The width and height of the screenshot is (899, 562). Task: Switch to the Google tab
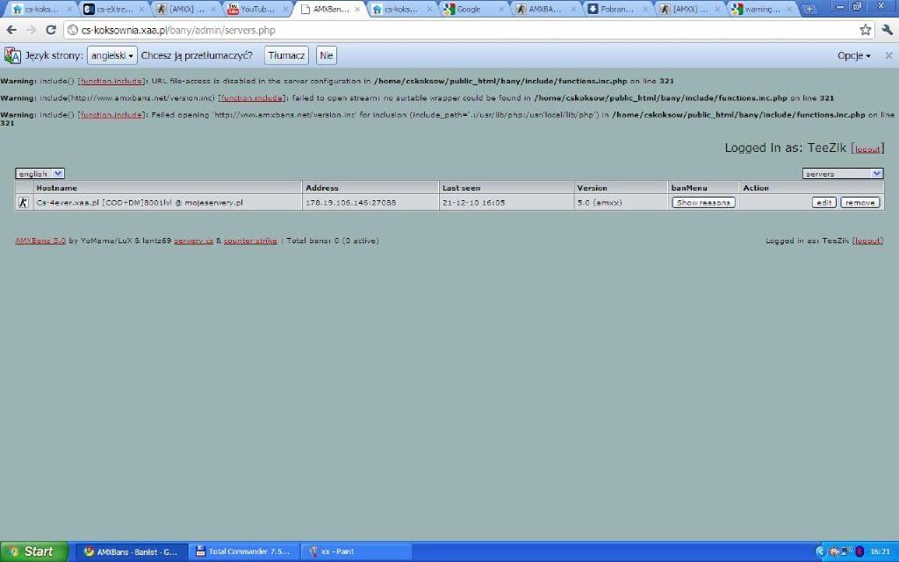pos(473,9)
